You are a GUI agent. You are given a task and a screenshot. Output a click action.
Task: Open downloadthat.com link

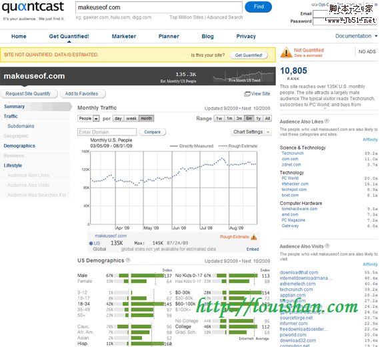299,272
